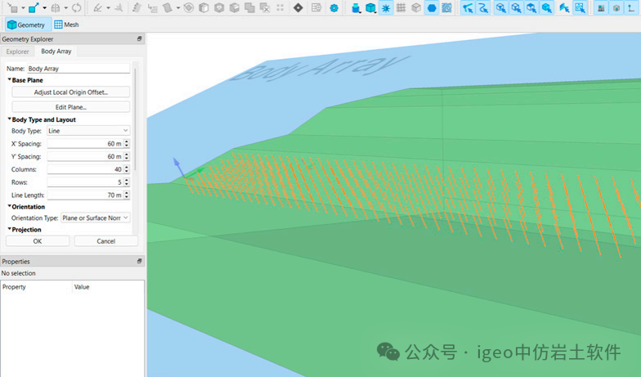This screenshot has width=641, height=377.
Task: Toggle the blue hexagon shaded display
Action: tap(432, 8)
